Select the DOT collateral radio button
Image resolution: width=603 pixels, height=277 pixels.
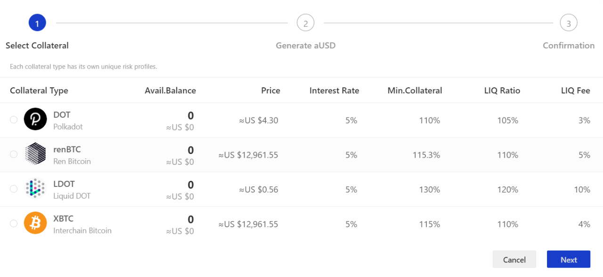[14, 119]
